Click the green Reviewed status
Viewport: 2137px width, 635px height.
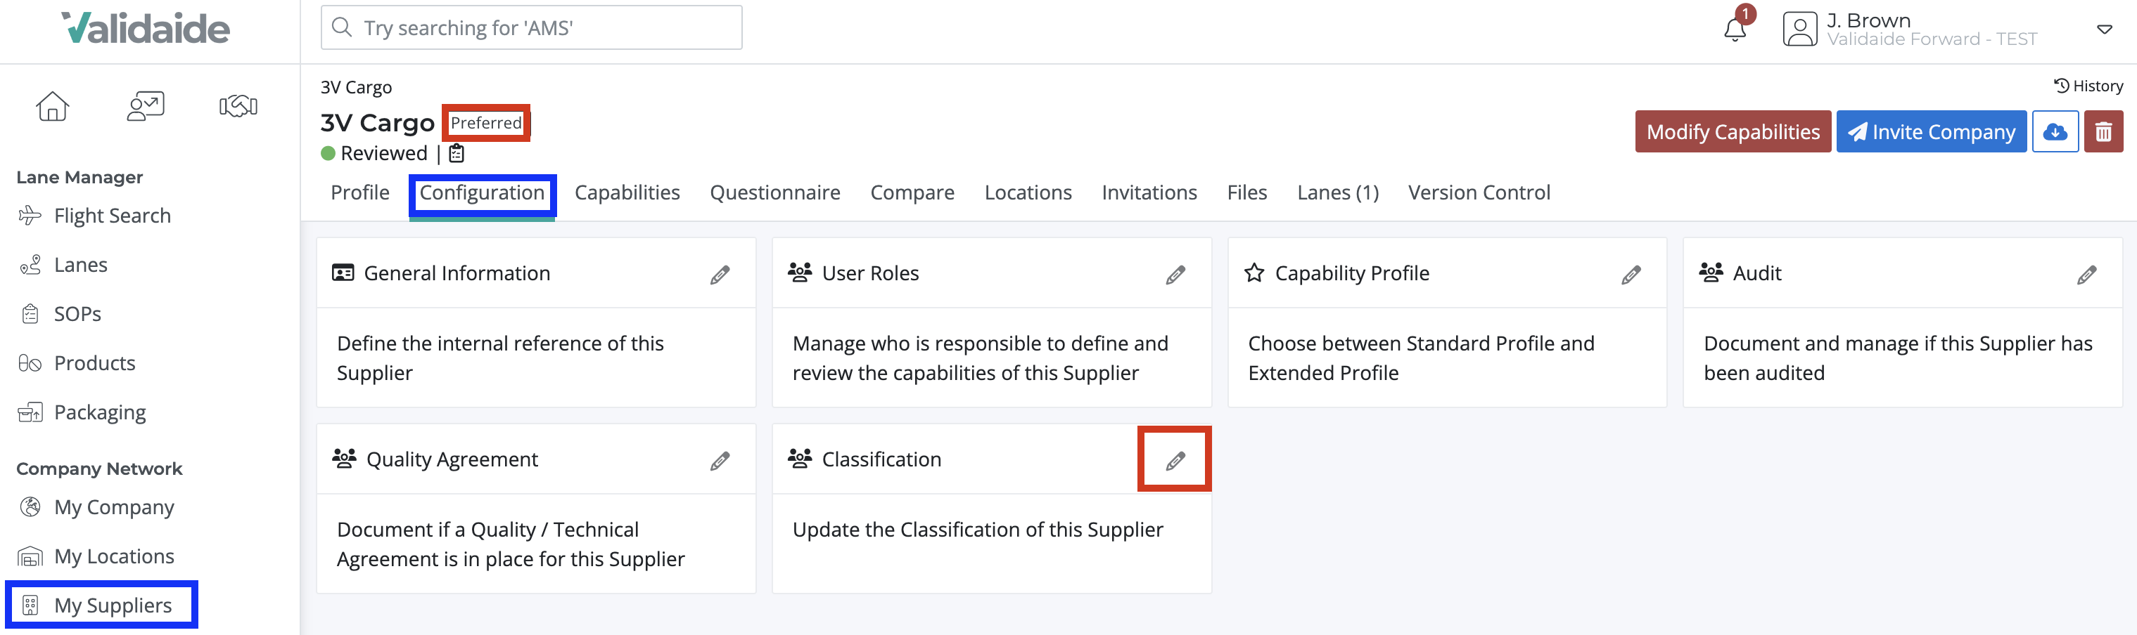(x=374, y=153)
